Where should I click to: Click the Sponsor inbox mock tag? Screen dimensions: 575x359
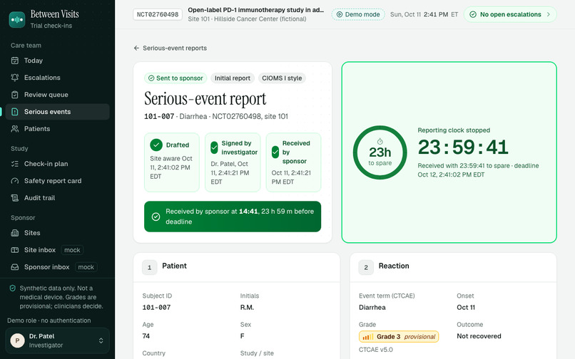pyautogui.click(x=86, y=267)
